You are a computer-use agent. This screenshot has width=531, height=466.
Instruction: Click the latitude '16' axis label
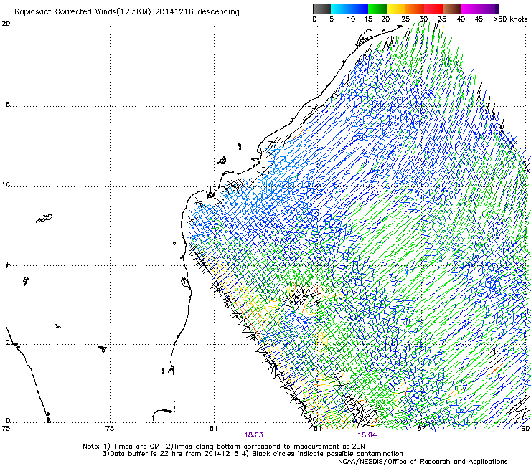(x=6, y=185)
